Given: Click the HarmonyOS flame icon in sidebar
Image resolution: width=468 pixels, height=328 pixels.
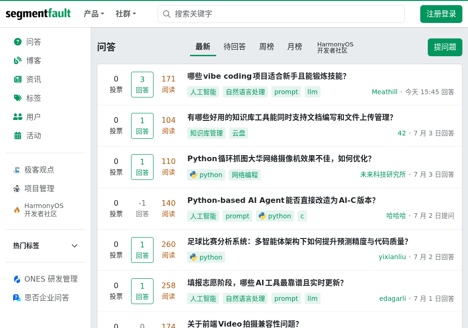Looking at the screenshot, I should (x=17, y=210).
